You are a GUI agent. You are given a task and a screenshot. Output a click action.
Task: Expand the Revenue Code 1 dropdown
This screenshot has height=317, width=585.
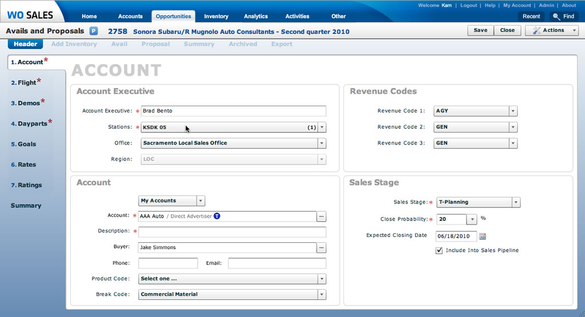pos(512,111)
